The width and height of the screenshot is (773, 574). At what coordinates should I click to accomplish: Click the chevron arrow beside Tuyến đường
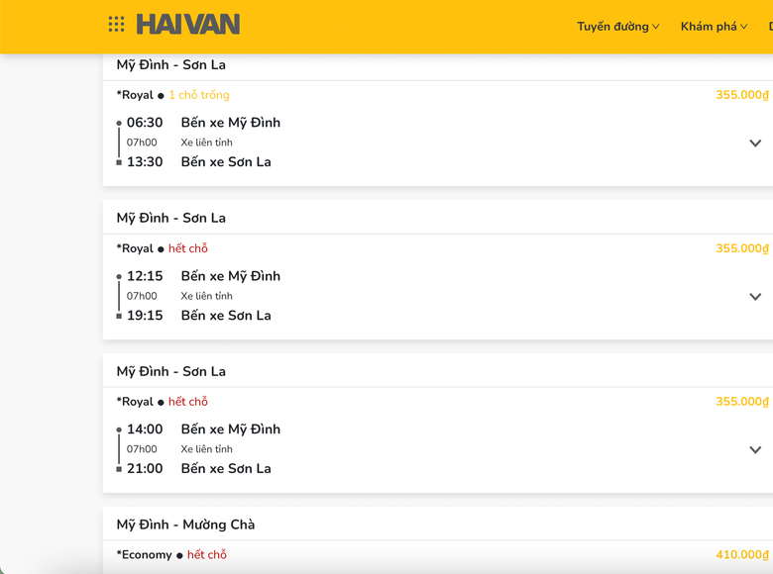[656, 27]
